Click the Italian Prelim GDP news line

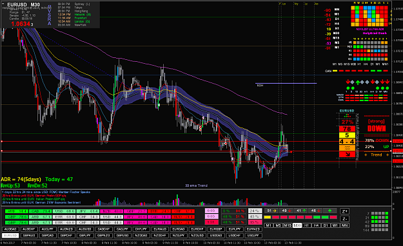click(34, 199)
